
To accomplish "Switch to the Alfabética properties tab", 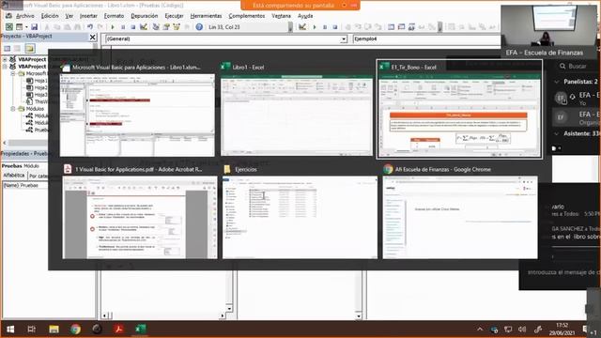I will (x=14, y=176).
